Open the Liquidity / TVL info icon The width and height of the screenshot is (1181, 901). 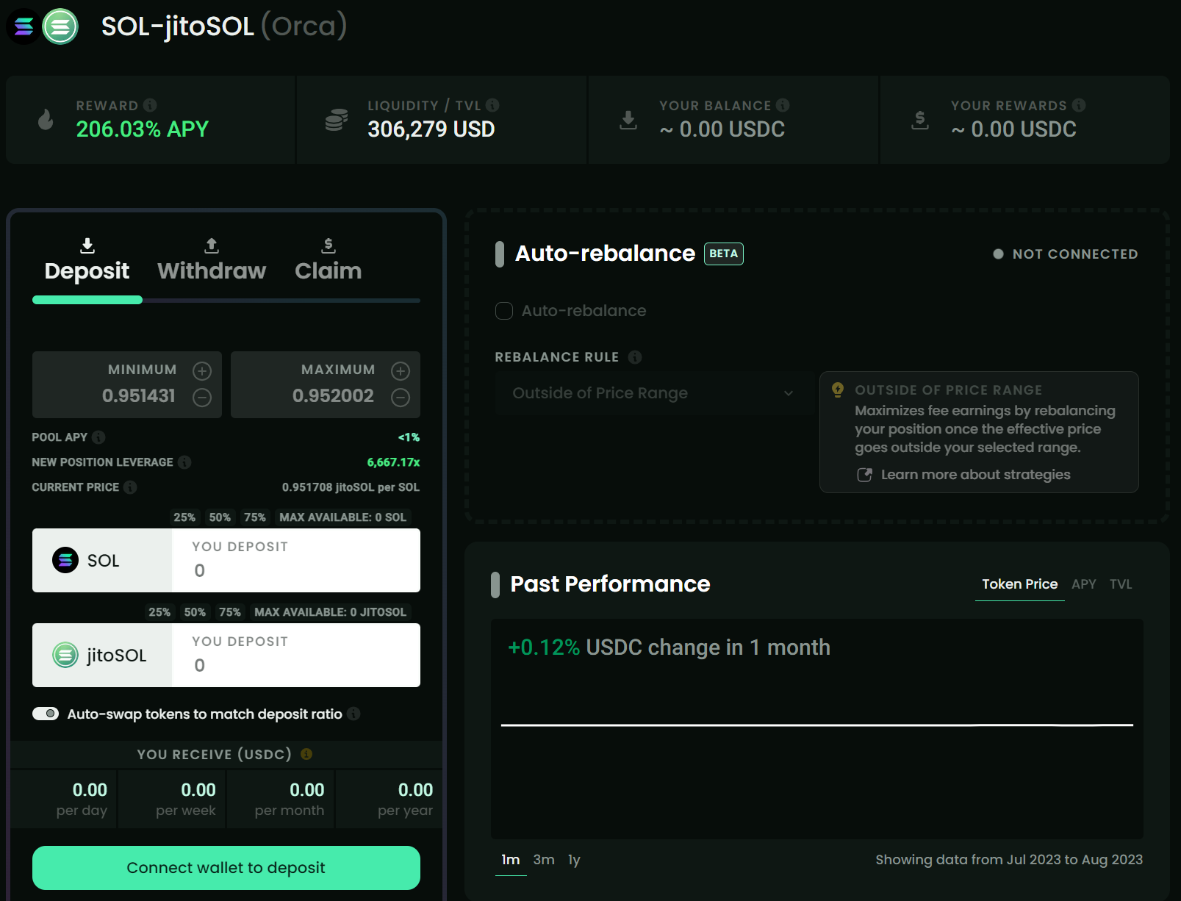492,105
